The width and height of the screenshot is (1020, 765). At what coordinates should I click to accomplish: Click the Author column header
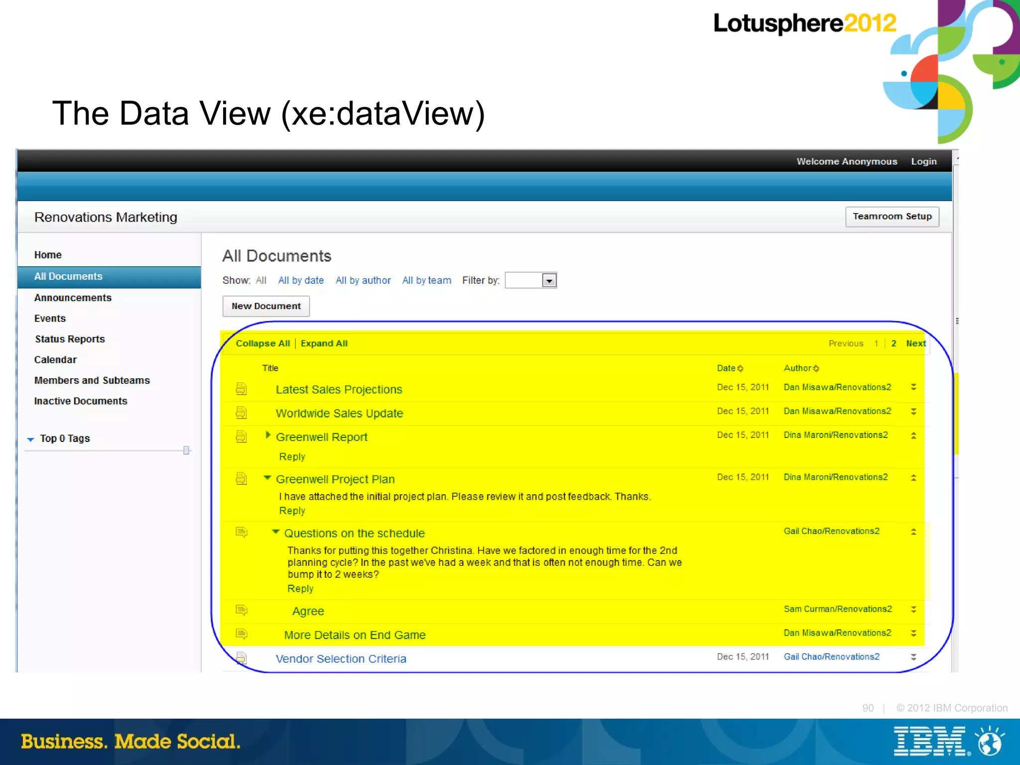[x=797, y=368]
